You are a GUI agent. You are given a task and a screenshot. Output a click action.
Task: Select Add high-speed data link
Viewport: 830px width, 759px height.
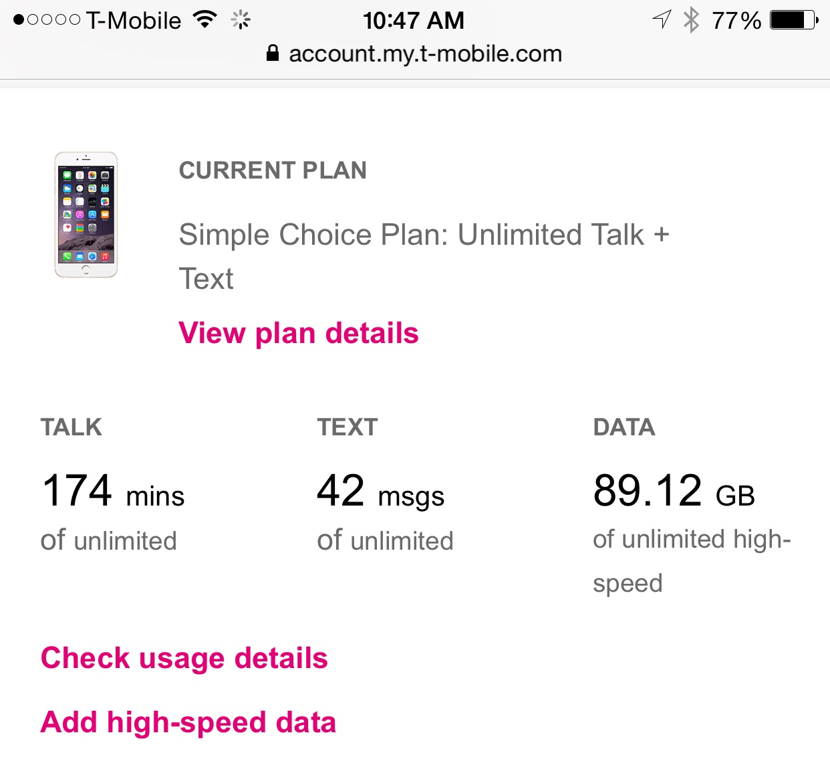click(188, 723)
